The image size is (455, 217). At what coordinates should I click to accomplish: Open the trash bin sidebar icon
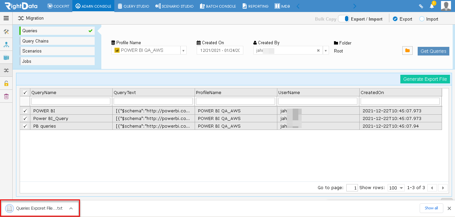tap(6, 96)
